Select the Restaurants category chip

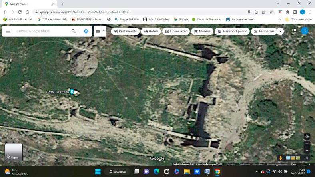coord(125,31)
